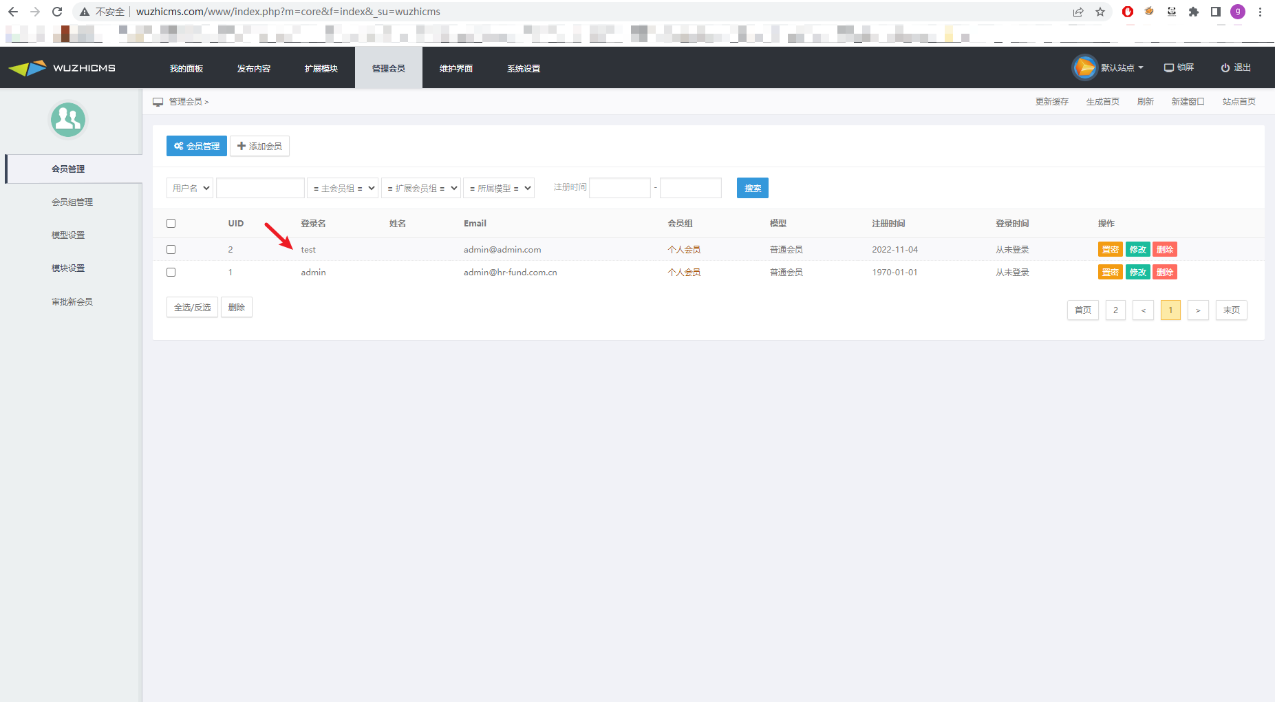1275x702 pixels.
Task: Open the 系统设置 top menu
Action: tap(524, 68)
